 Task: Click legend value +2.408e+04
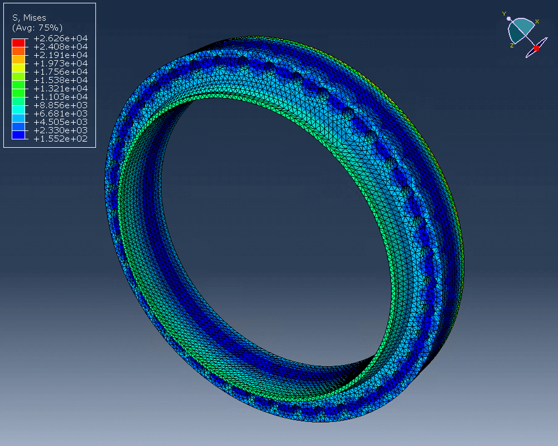tap(60, 47)
